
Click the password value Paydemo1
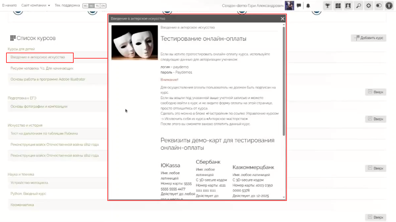click(x=184, y=72)
